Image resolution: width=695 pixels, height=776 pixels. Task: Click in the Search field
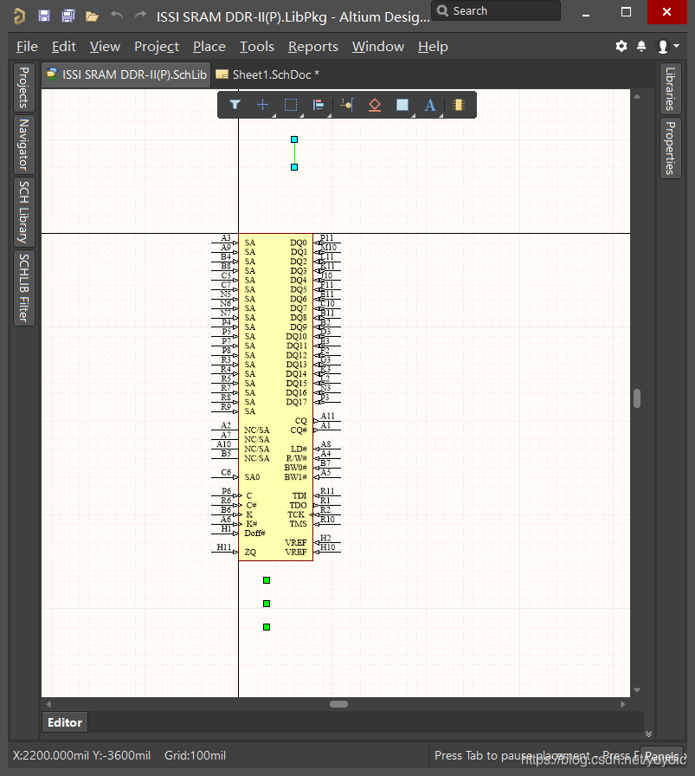(x=496, y=11)
